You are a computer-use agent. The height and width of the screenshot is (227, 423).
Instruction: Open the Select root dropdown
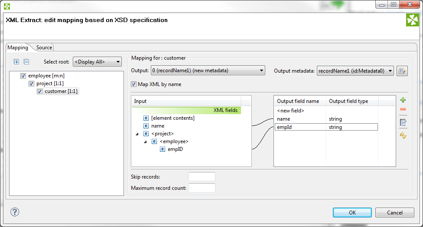pos(97,62)
